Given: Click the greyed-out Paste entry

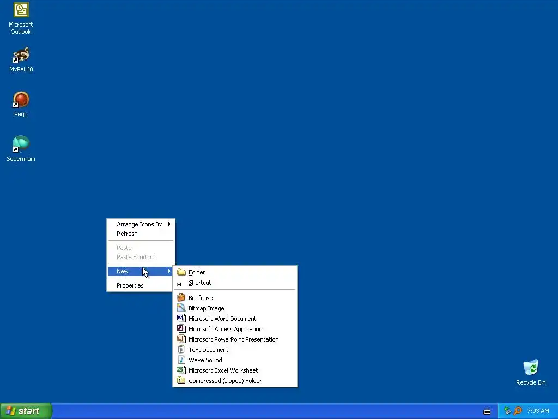Looking at the screenshot, I should click(x=141, y=248).
